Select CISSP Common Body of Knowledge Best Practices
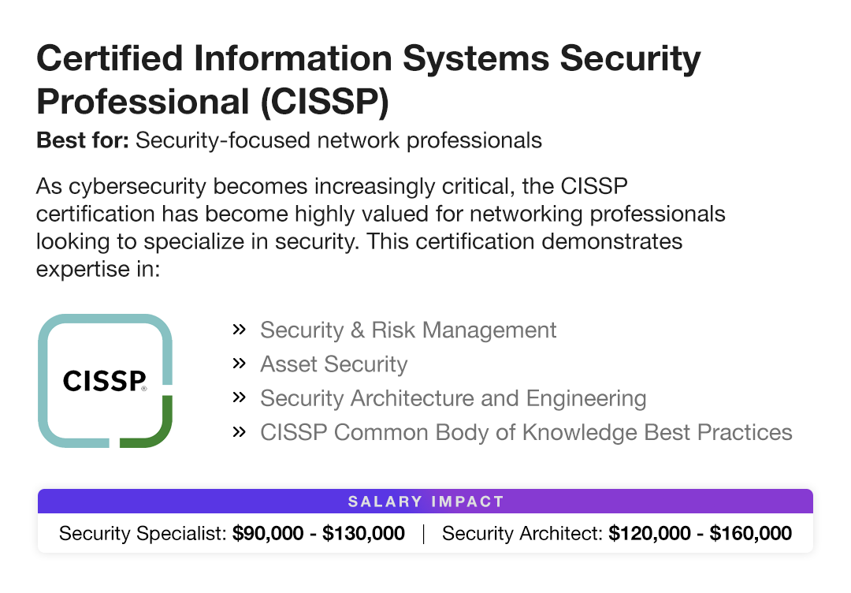This screenshot has height=593, width=851. 526,432
